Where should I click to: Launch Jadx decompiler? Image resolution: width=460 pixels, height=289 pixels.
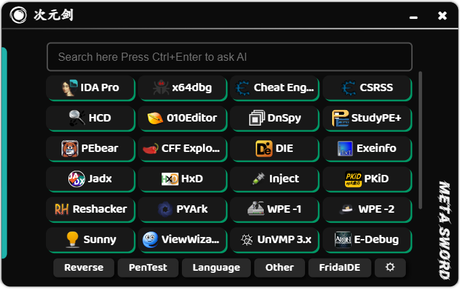click(x=91, y=179)
